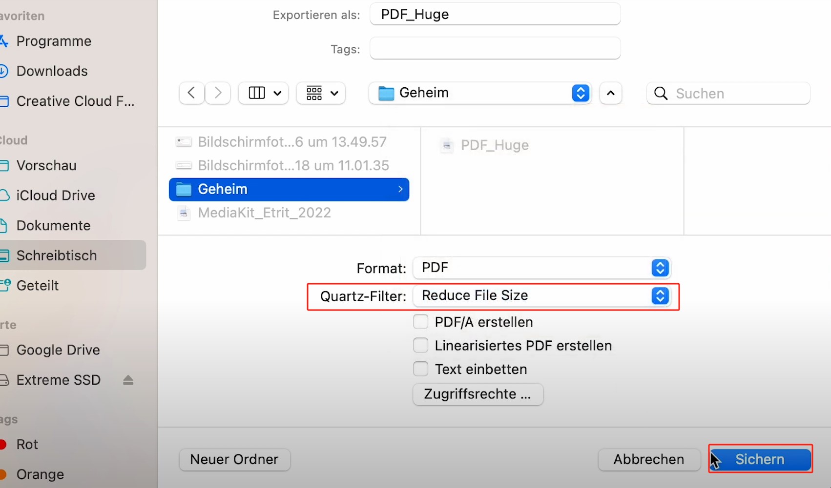Create a Neuer Ordner
Image resolution: width=831 pixels, height=488 pixels.
(x=235, y=460)
